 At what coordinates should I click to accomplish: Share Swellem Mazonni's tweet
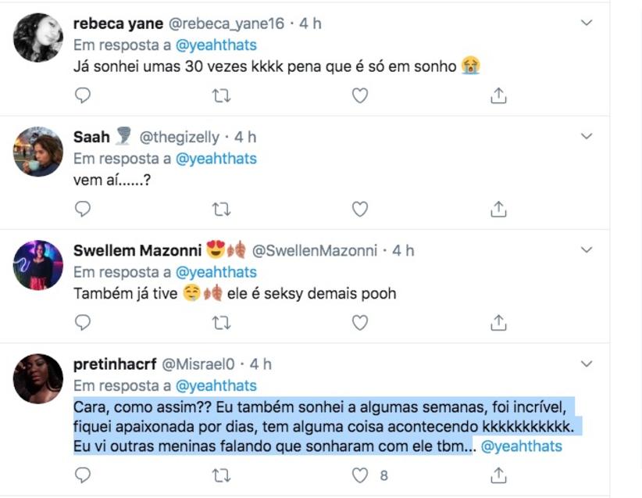498,322
